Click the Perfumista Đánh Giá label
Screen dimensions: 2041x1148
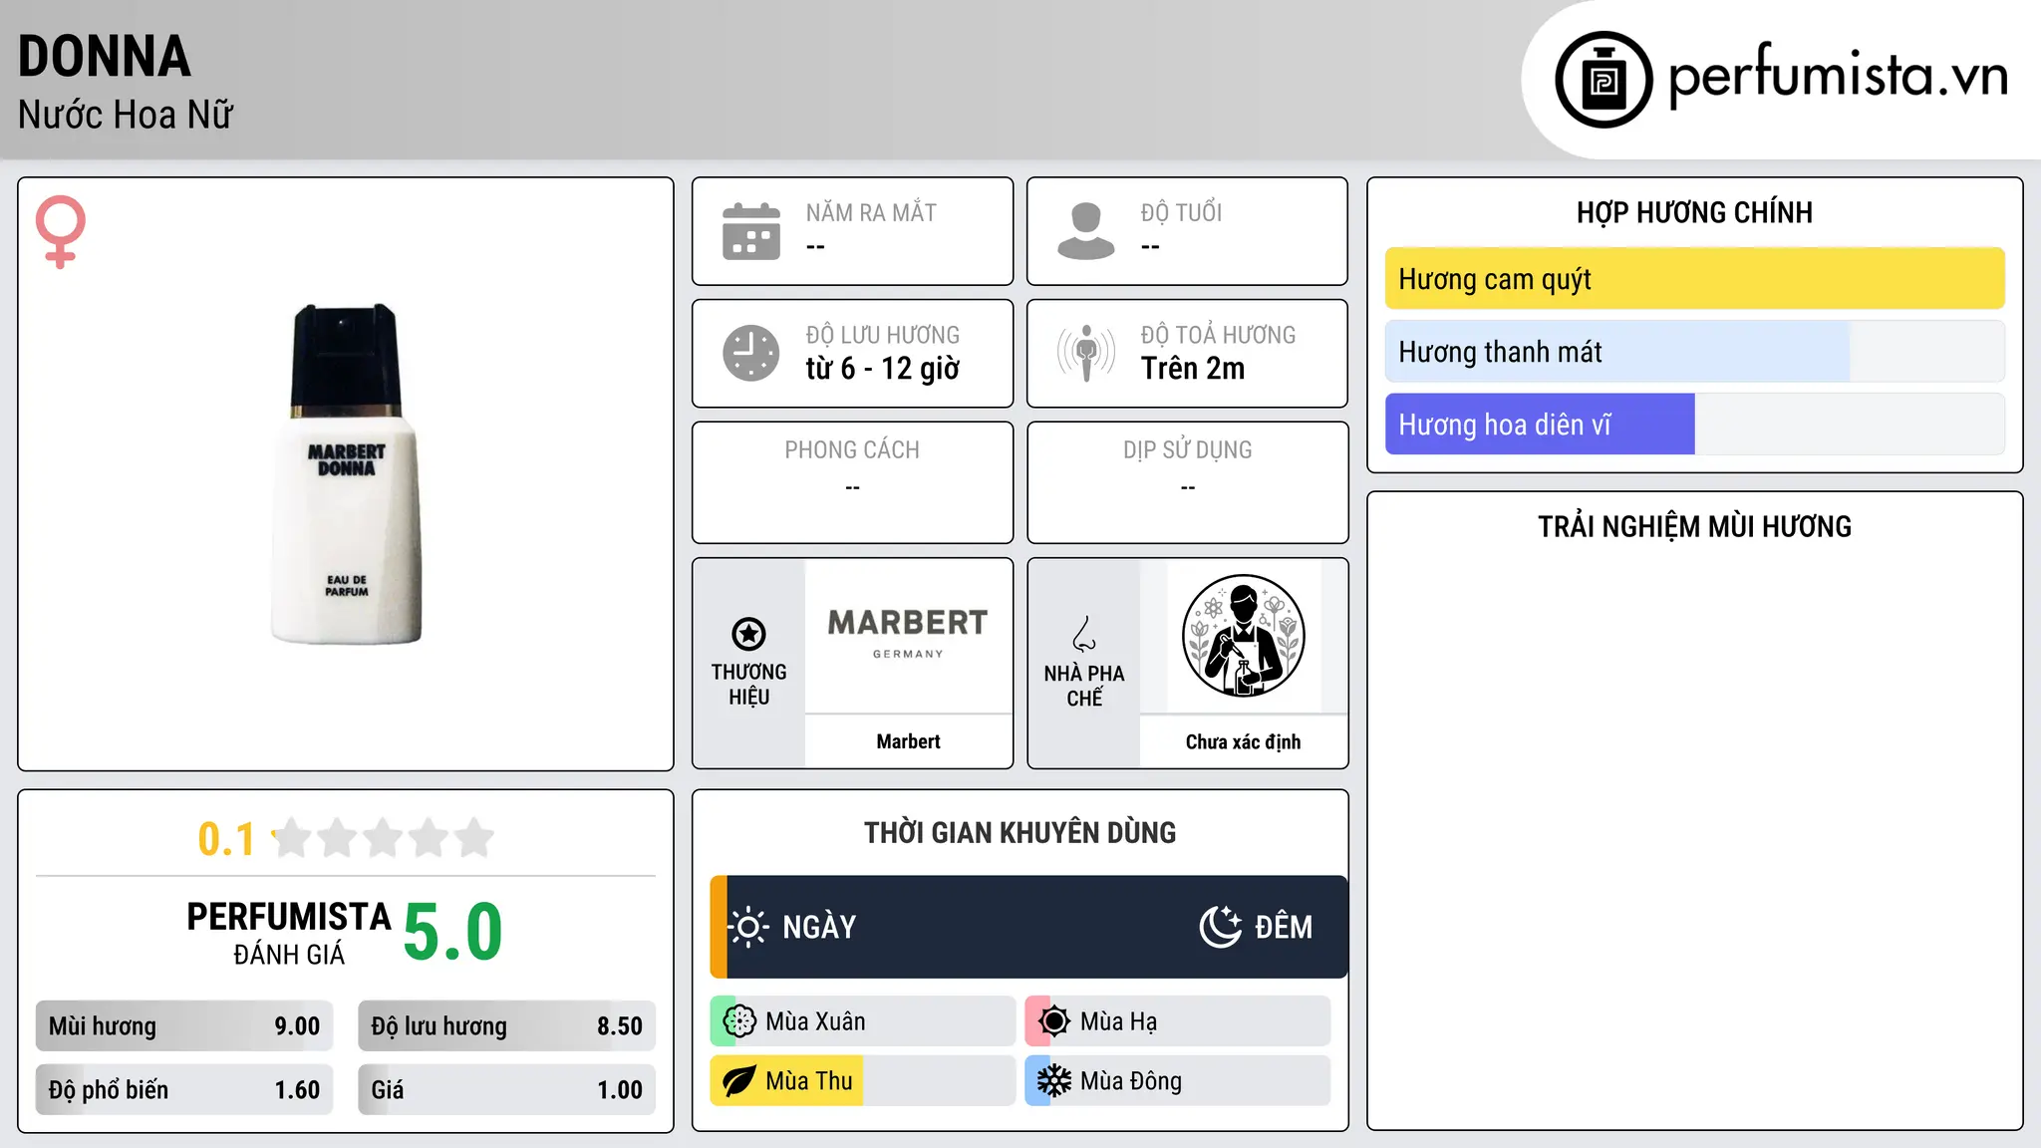[289, 933]
